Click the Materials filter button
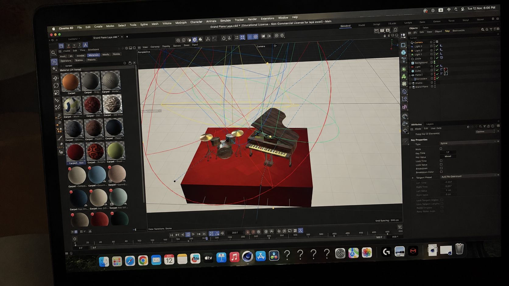Screen dimensions: 509x286 click(x=93, y=55)
